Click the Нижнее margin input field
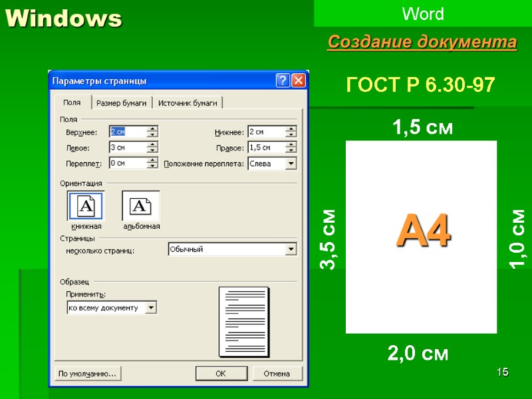This screenshot has height=399, width=532. [267, 132]
